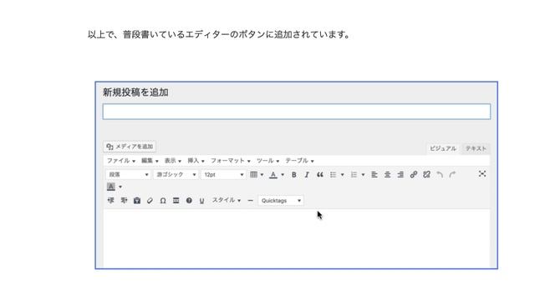Click the メディアを追加 button
The image size is (535, 300).
click(x=130, y=147)
